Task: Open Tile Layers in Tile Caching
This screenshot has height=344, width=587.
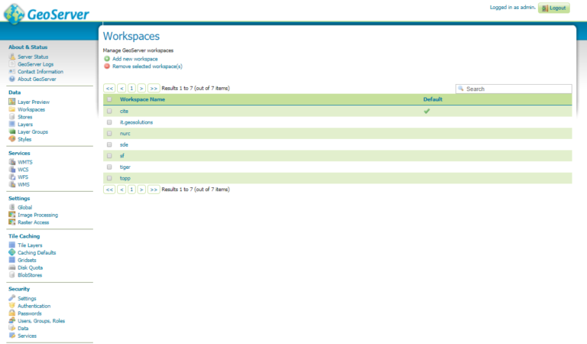Action: [x=30, y=245]
